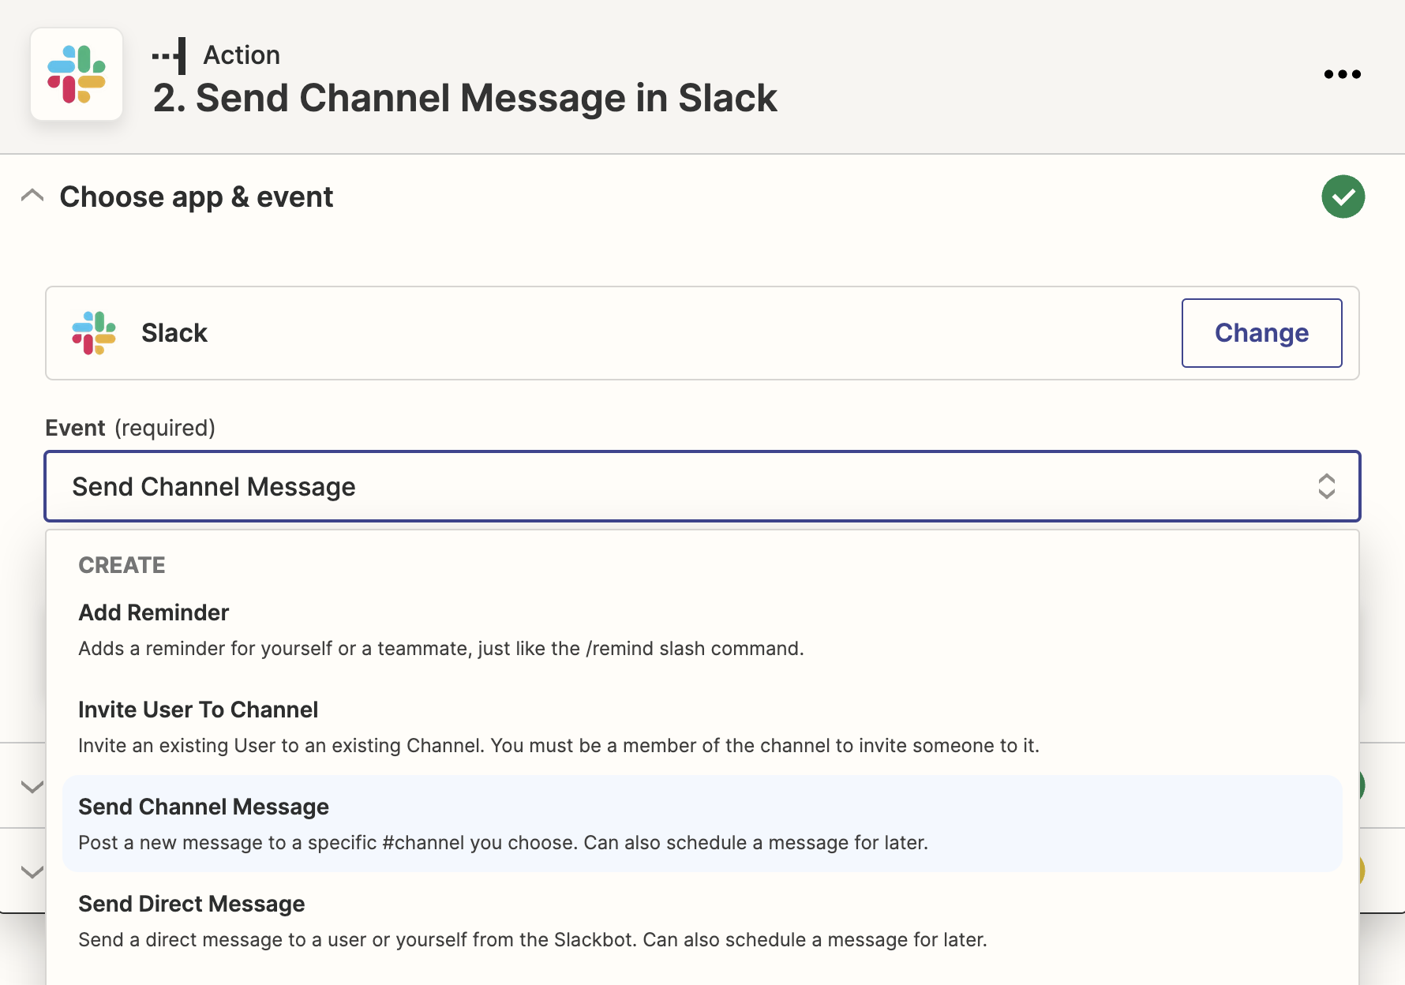Open the three-dot more options menu

(x=1342, y=74)
